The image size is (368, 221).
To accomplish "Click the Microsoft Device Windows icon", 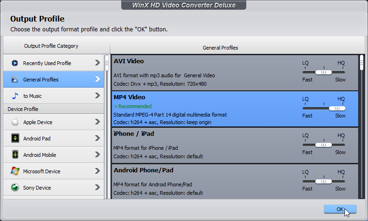I will 15,171.
